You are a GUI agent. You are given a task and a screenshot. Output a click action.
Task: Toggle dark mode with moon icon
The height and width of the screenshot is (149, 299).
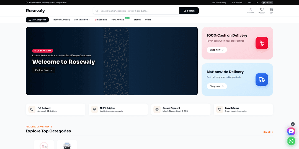point(257,2)
